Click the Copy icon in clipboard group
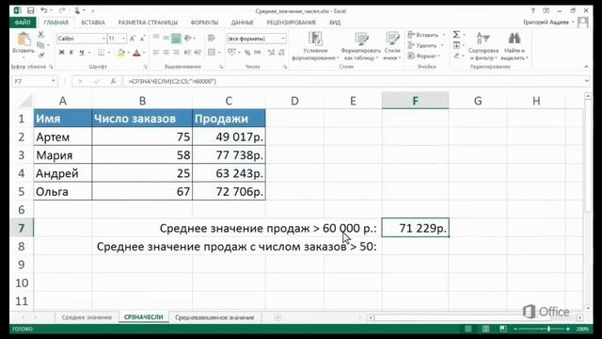The image size is (602, 339). coord(40,45)
